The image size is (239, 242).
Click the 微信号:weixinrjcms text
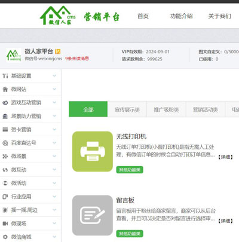[x=44, y=59]
